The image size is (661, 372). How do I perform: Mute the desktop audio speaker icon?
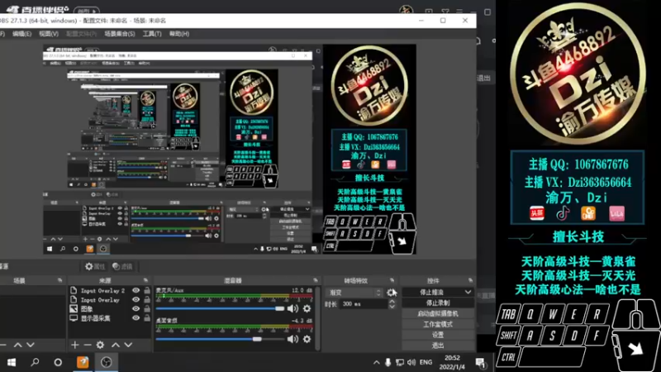click(292, 339)
